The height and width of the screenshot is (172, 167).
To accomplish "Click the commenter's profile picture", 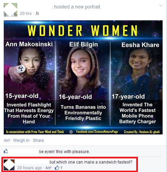I will [9, 165].
